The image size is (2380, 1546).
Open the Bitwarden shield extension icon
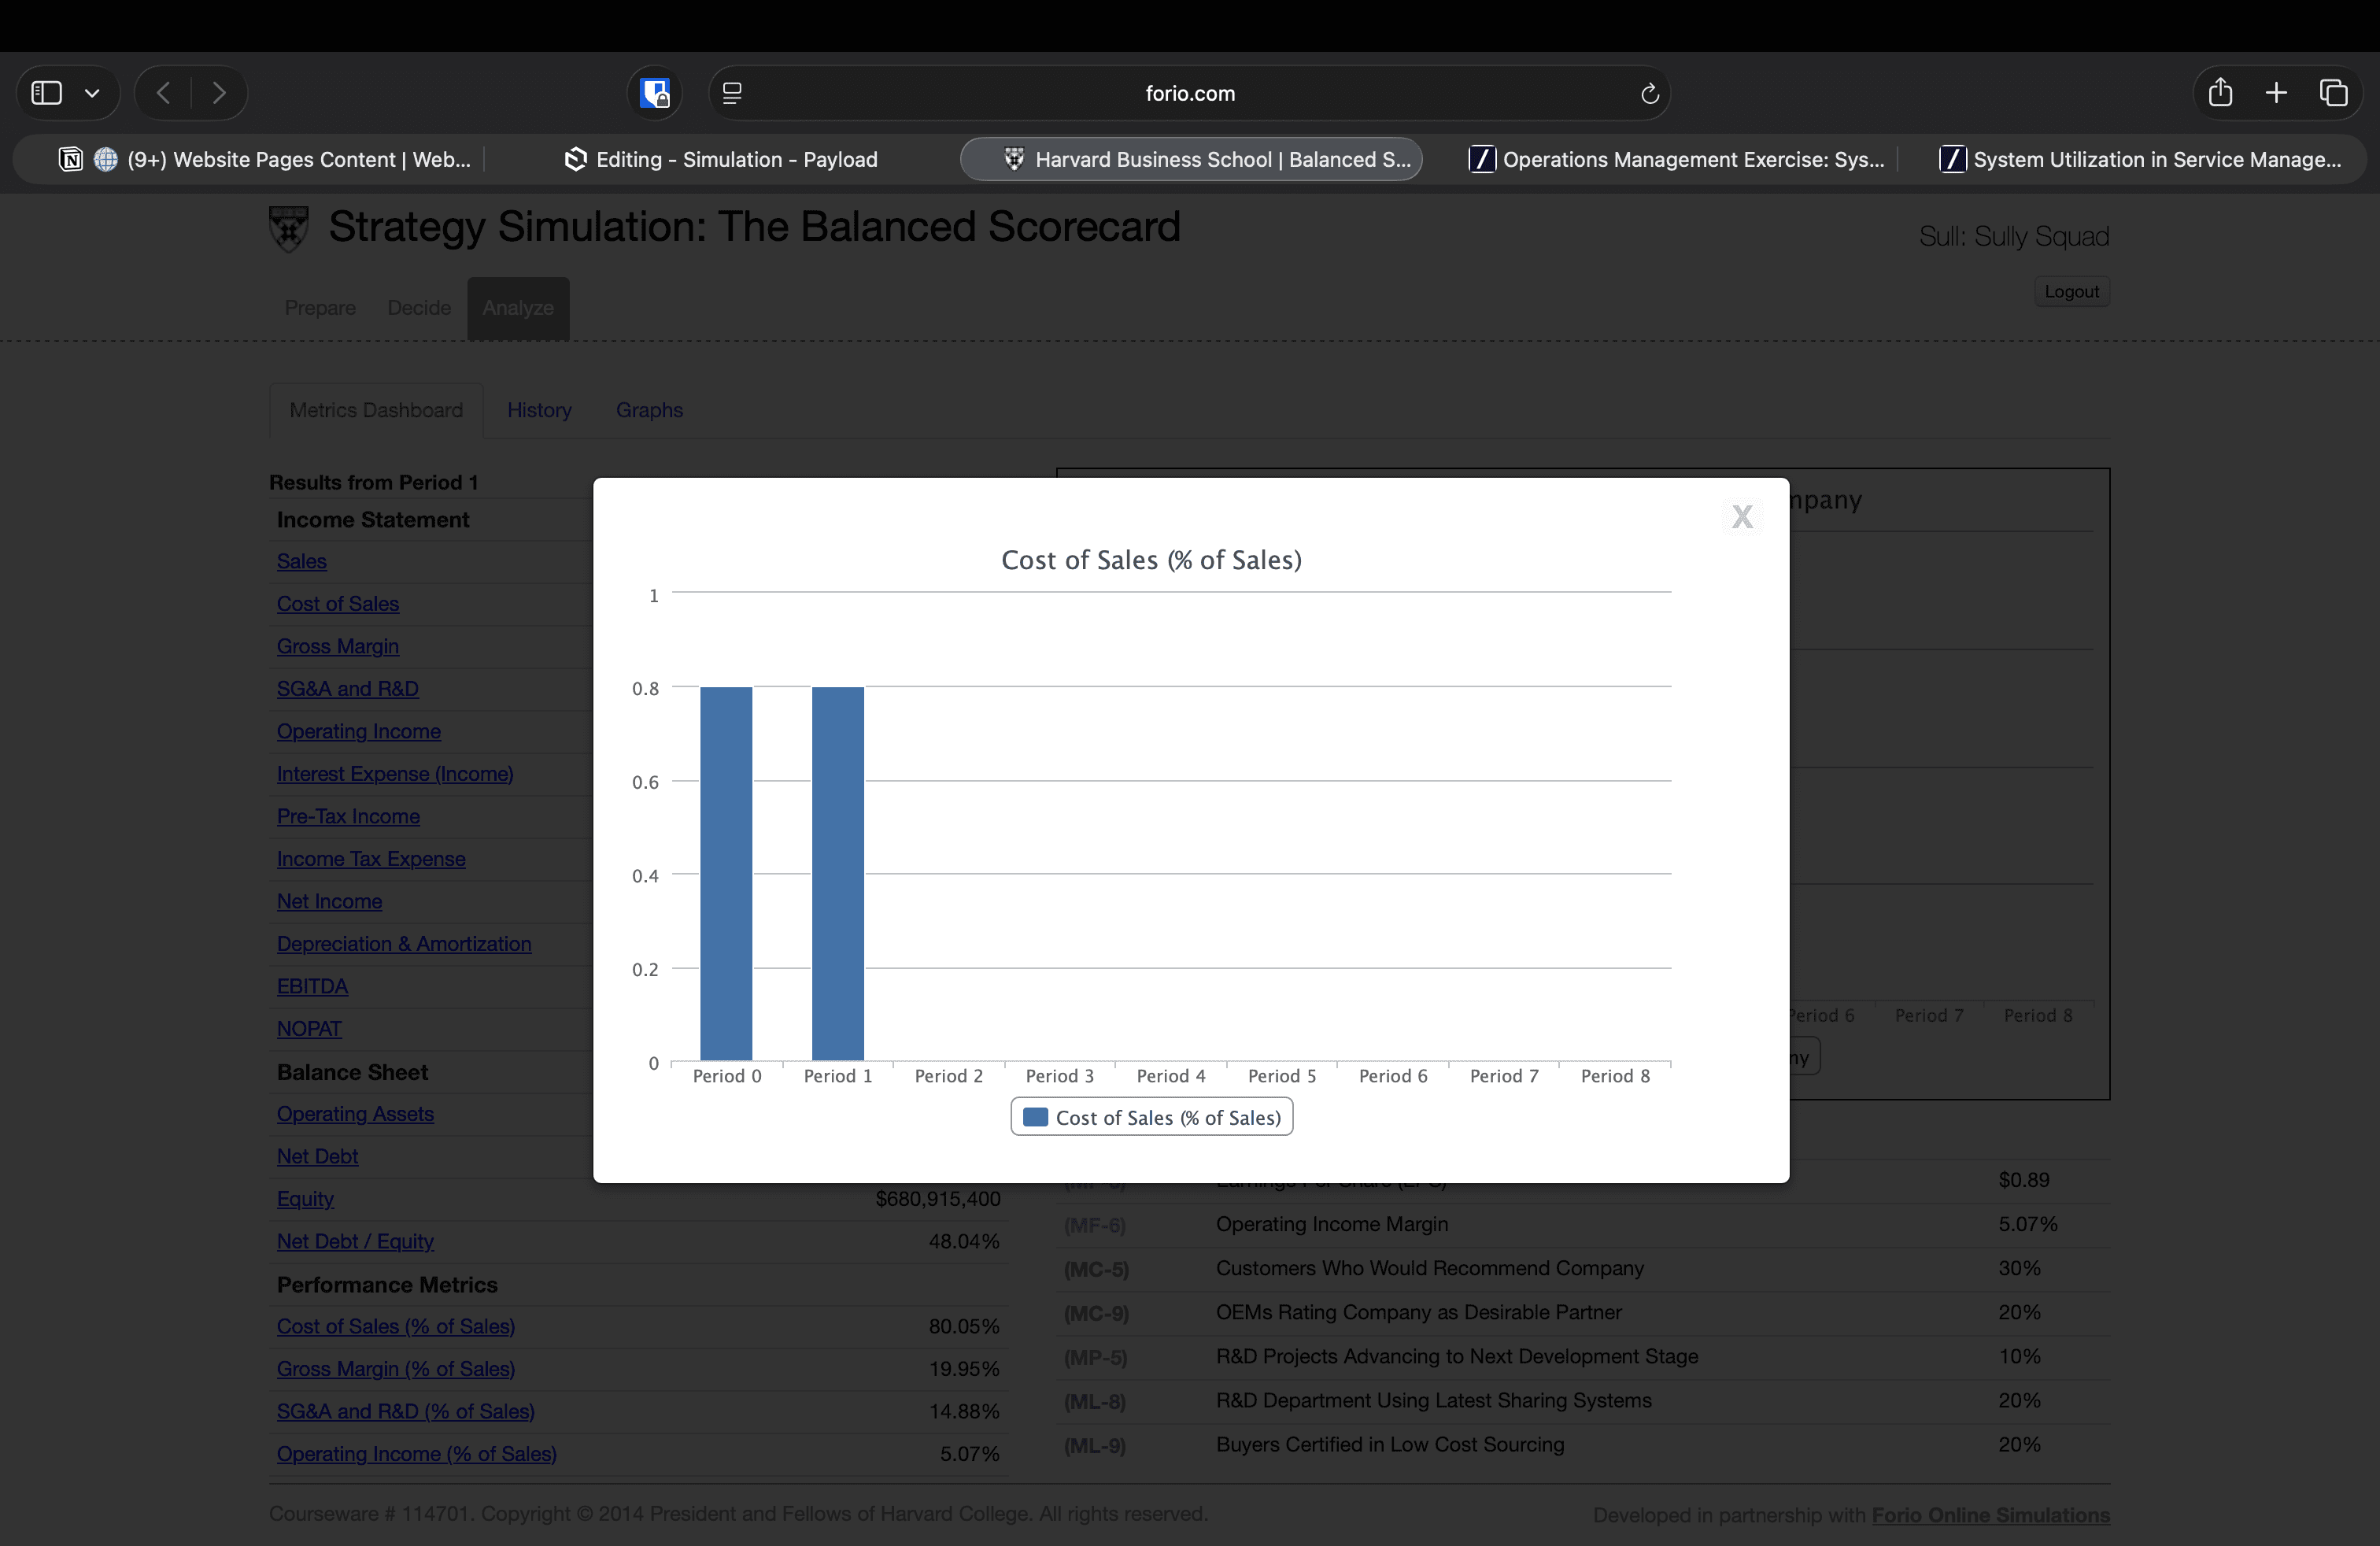coord(655,93)
